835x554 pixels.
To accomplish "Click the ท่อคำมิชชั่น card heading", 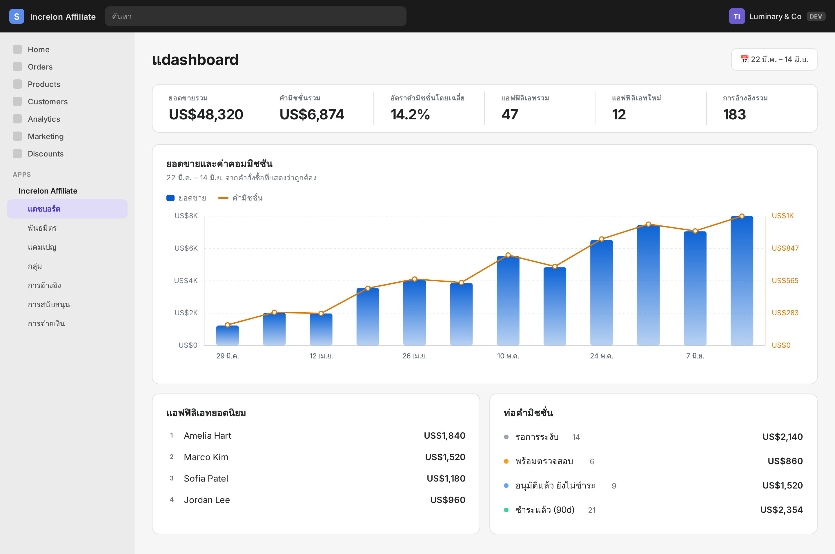I will click(528, 413).
